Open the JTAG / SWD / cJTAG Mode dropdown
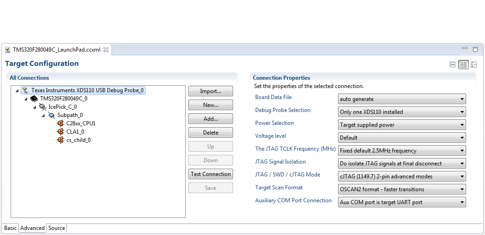Screen dimensions: 485x235 coord(402,176)
